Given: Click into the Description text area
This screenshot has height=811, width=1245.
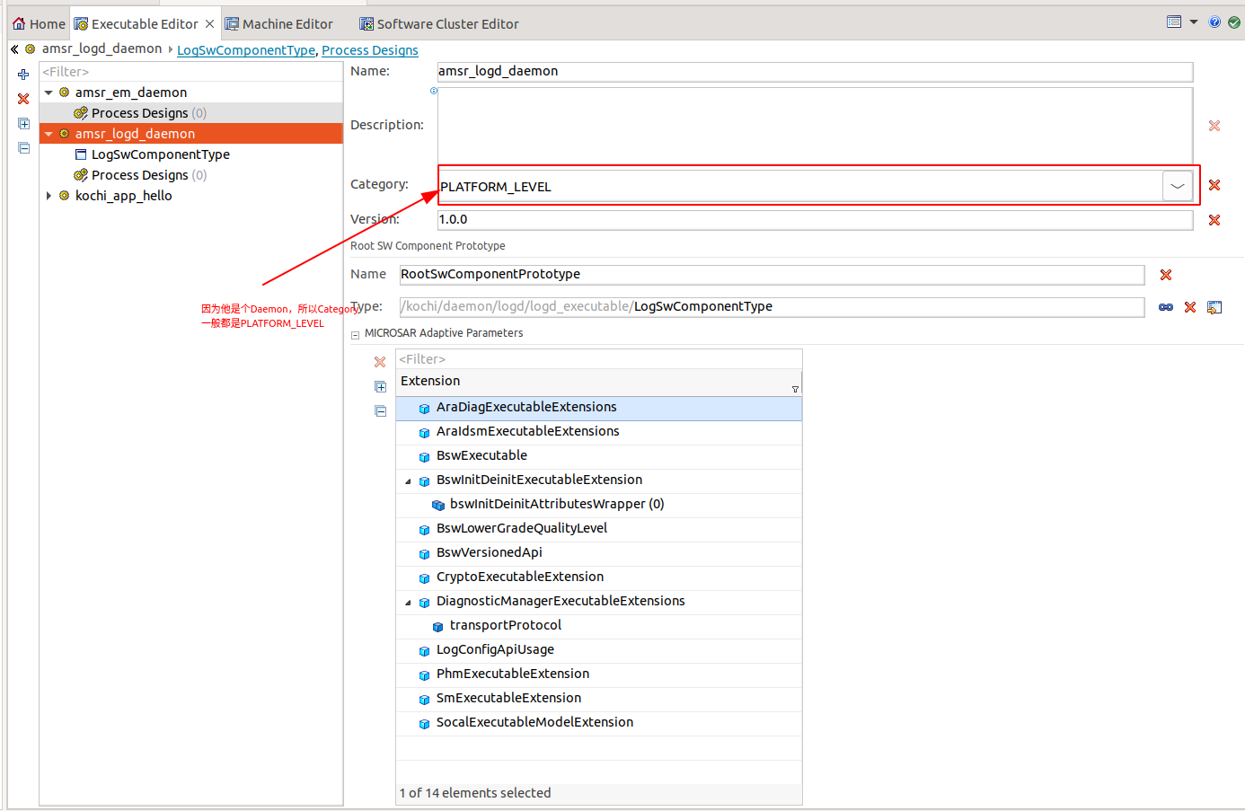Looking at the screenshot, I should tap(815, 125).
